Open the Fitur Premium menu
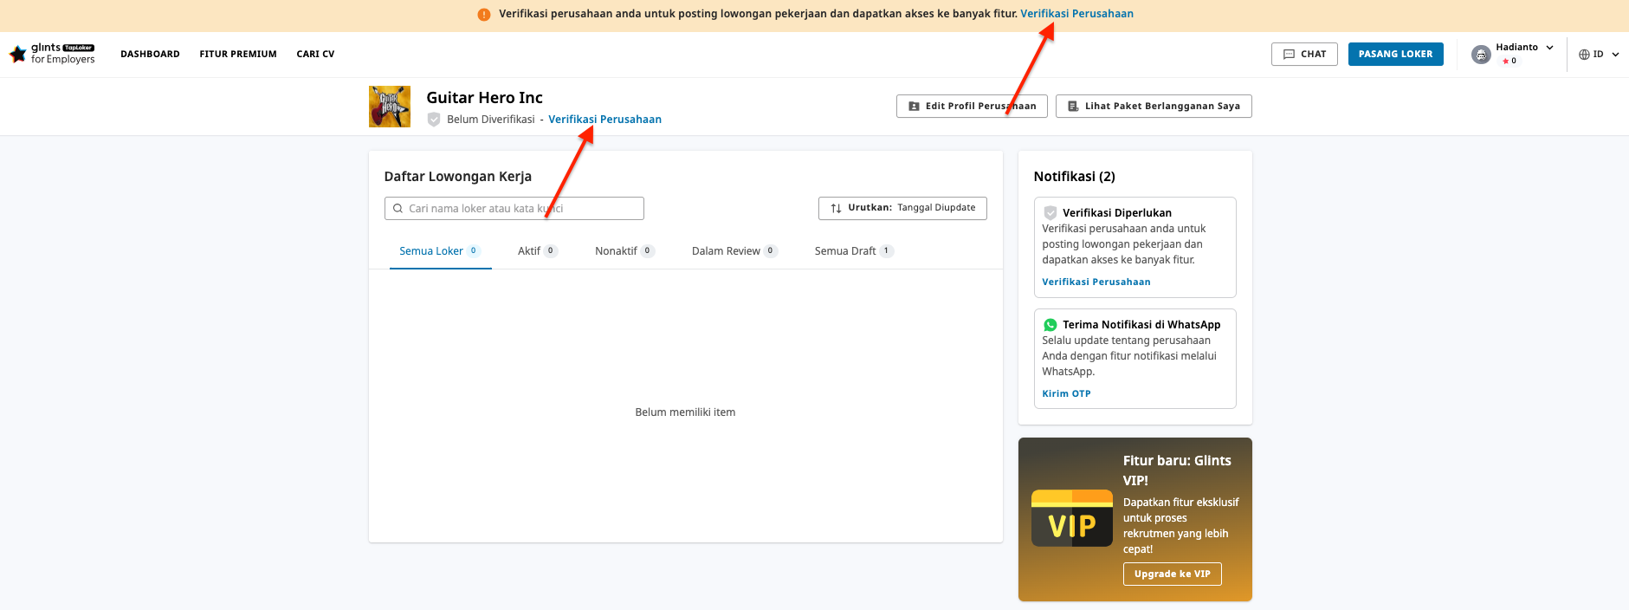The height and width of the screenshot is (610, 1629). [238, 54]
